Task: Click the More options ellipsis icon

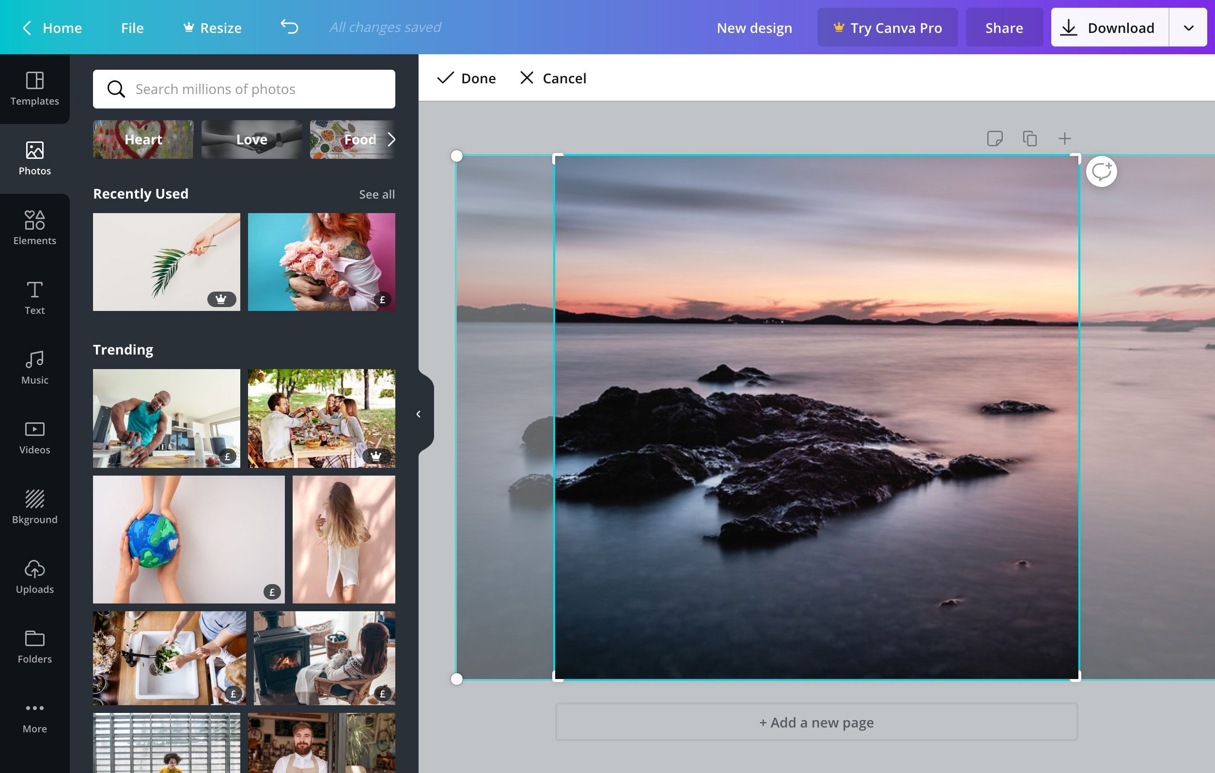Action: (34, 709)
